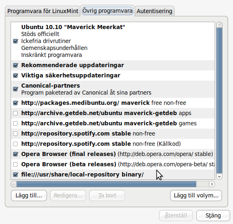Uncheck the file:///usr/share/local-repository source
The width and height of the screenshot is (233, 224).
[16, 174]
